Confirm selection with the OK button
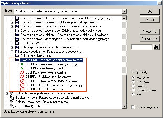This screenshot has width=163, height=118. click(x=150, y=12)
